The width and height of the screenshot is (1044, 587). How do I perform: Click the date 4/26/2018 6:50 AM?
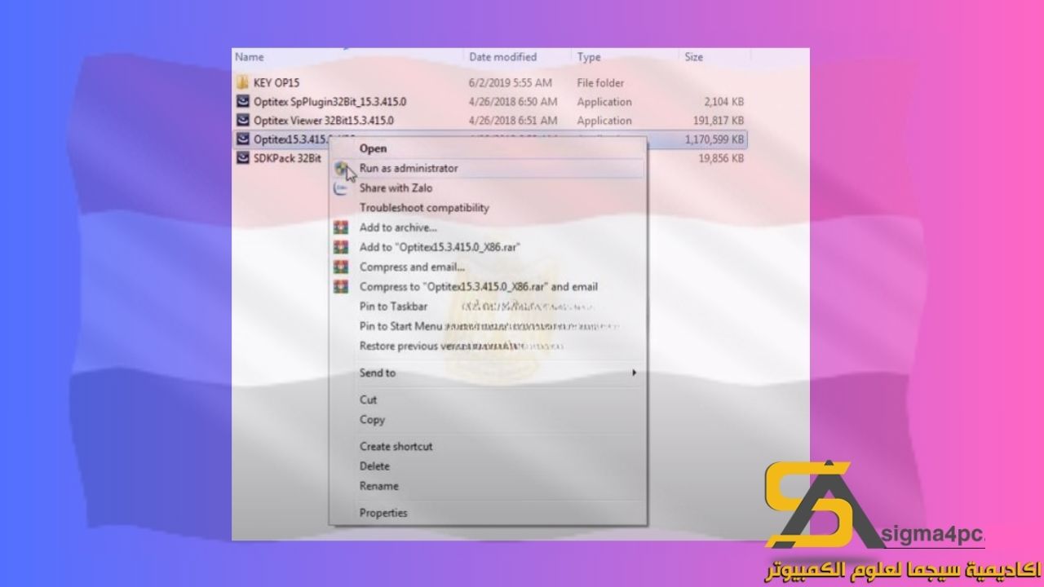(x=513, y=102)
